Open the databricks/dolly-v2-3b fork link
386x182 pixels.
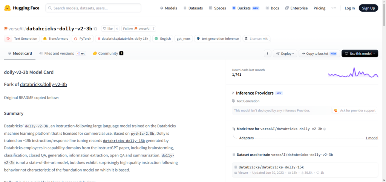pyautogui.click(x=43, y=84)
